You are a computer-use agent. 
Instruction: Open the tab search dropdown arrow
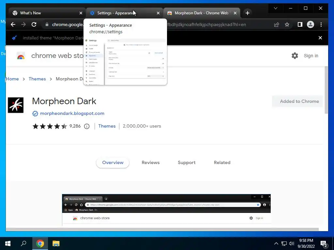[275, 8]
